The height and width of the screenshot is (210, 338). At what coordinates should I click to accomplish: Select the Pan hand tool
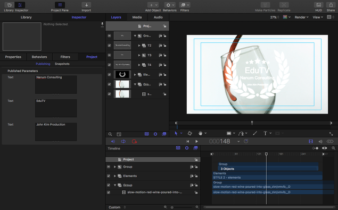(x=201, y=133)
